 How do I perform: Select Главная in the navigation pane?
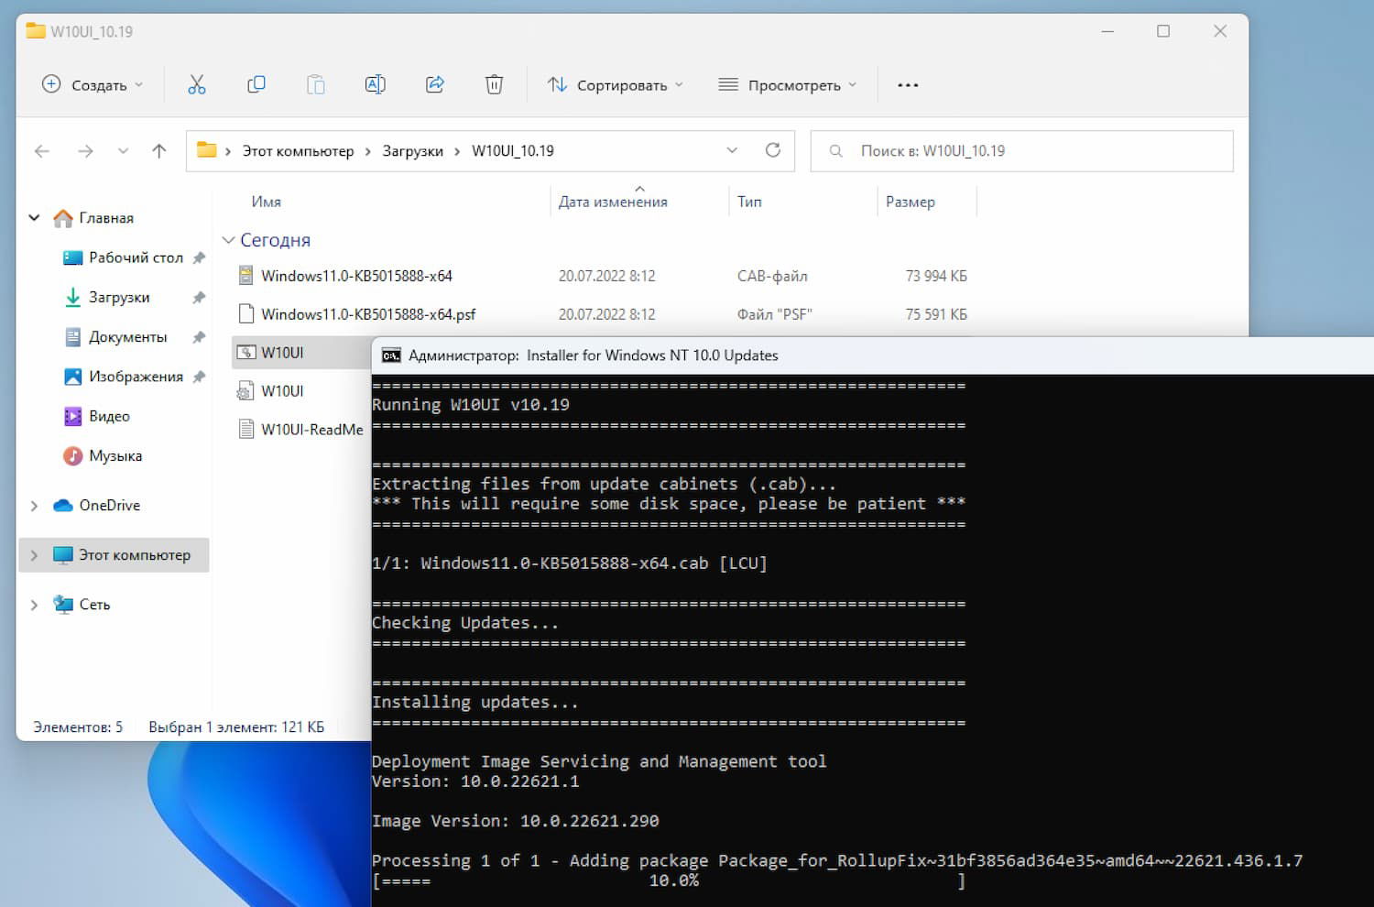tap(106, 218)
